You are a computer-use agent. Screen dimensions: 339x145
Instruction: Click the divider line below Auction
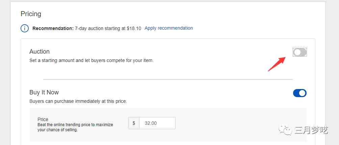click(x=168, y=79)
